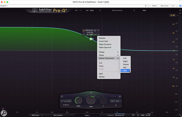182x117 pixels.
Task: Click the undo arrow icon
Action: tap(76, 10)
